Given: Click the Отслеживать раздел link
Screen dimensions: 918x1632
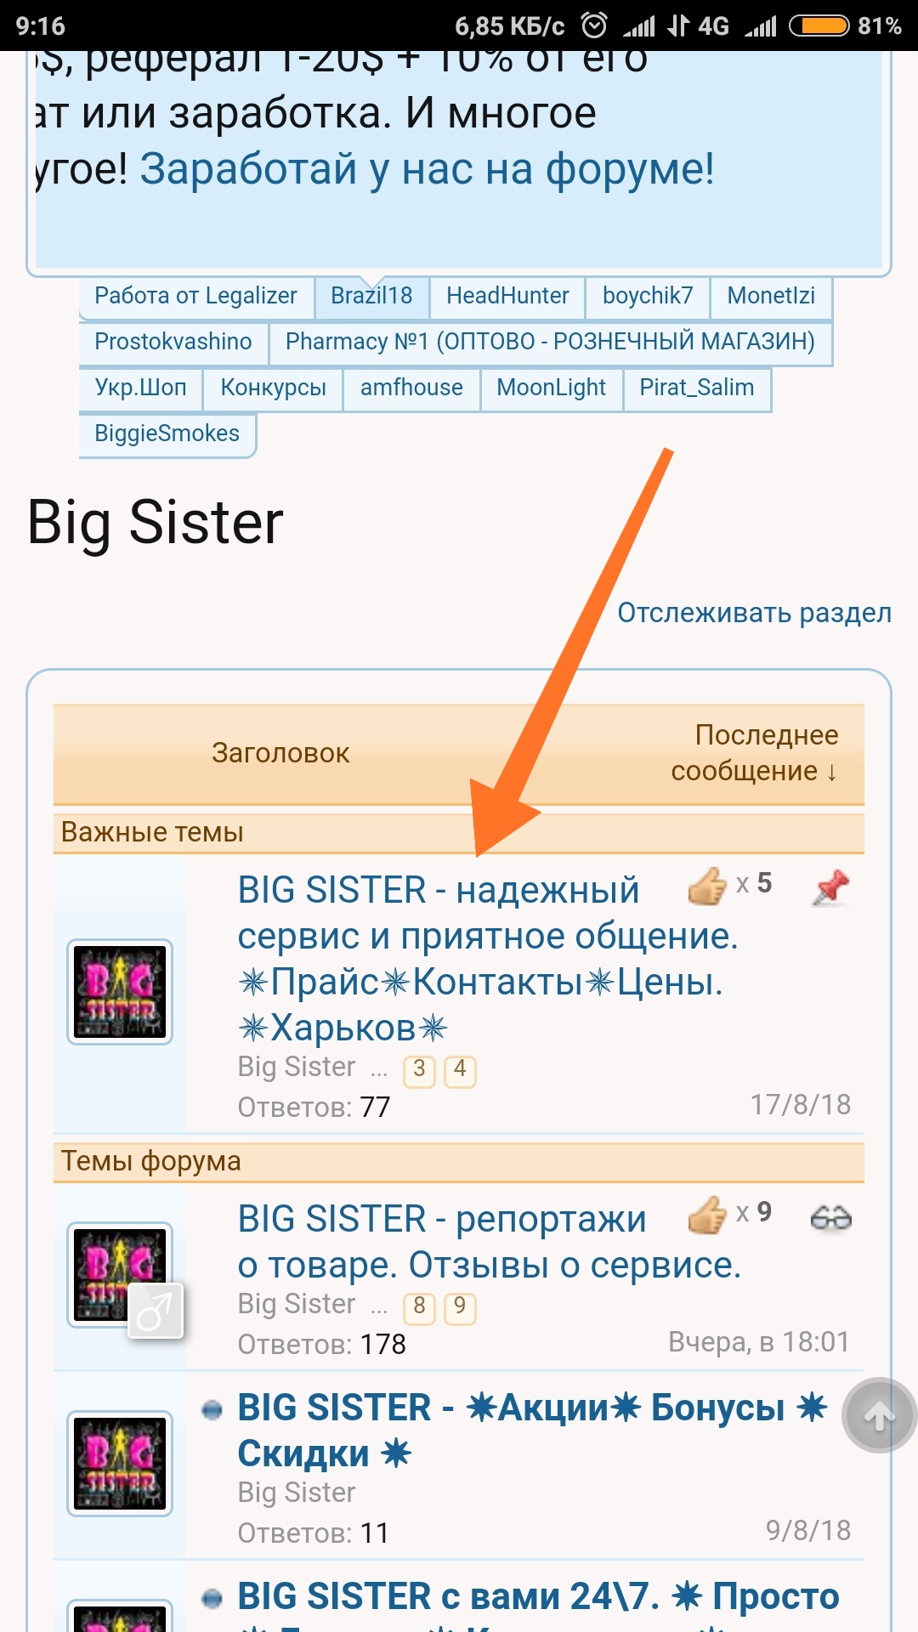Looking at the screenshot, I should click(x=754, y=613).
